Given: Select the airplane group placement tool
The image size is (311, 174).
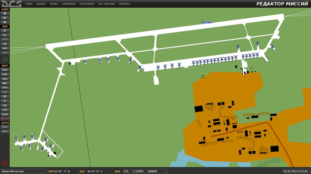Looking at the screenshot, I should (x=5, y=70).
